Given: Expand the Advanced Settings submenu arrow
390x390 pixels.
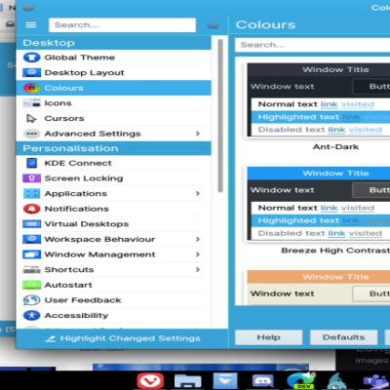Looking at the screenshot, I should point(198,134).
